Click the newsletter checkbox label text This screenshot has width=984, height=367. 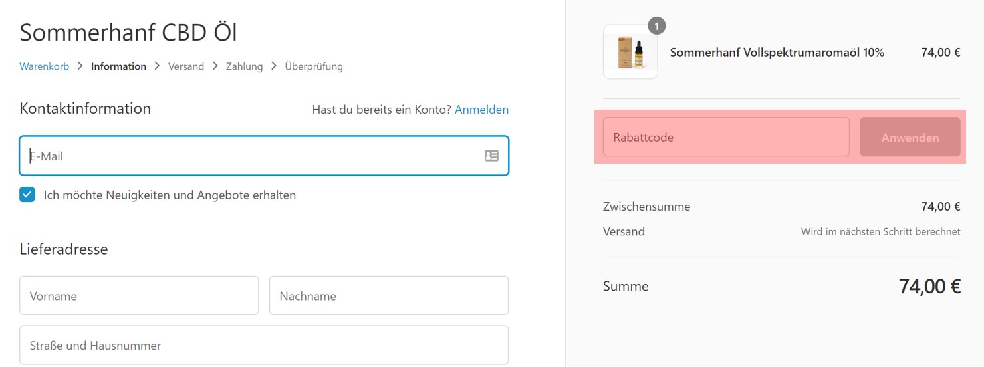pos(170,195)
